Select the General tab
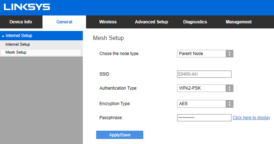 coord(64,22)
